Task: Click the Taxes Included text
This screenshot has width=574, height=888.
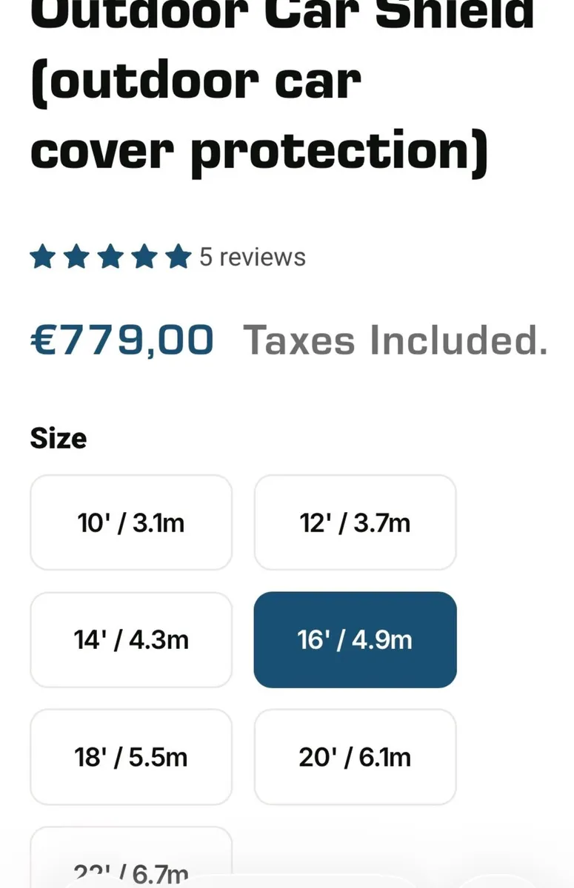Action: (x=396, y=340)
